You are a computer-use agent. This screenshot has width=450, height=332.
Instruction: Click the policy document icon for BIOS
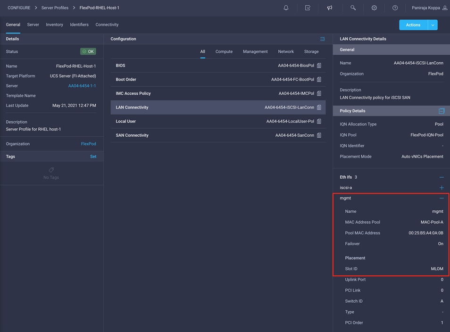[x=319, y=66]
